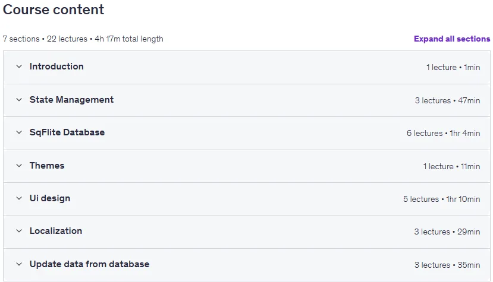The image size is (493, 282).
Task: Click the '6 lectures • 1hr 4min' label
Action: (443, 133)
